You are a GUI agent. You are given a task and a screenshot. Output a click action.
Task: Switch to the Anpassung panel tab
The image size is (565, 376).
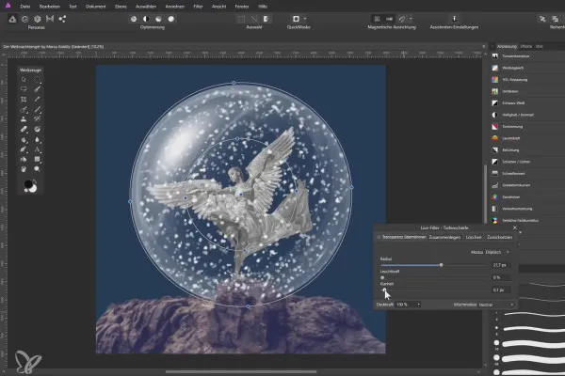click(x=507, y=46)
